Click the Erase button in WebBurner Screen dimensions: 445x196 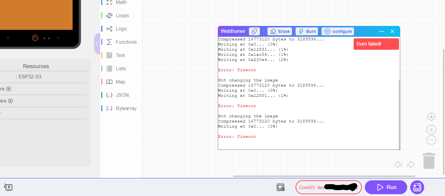tap(280, 31)
